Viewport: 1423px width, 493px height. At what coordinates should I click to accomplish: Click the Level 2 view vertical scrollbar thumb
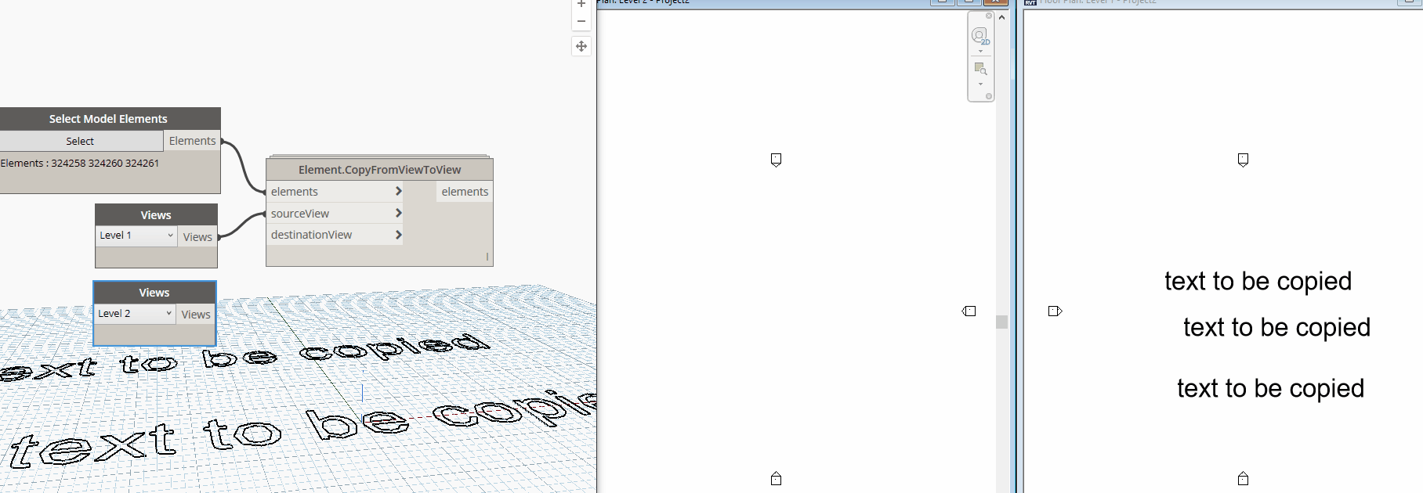pos(1001,322)
